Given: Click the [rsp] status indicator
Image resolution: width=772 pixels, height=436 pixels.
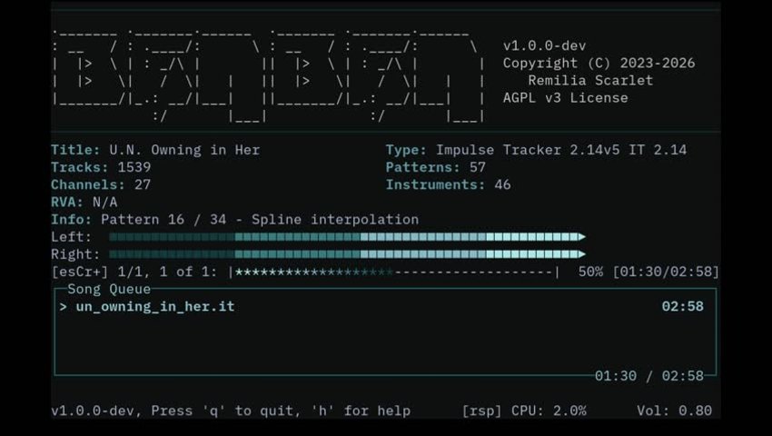Looking at the screenshot, I should coord(481,411).
